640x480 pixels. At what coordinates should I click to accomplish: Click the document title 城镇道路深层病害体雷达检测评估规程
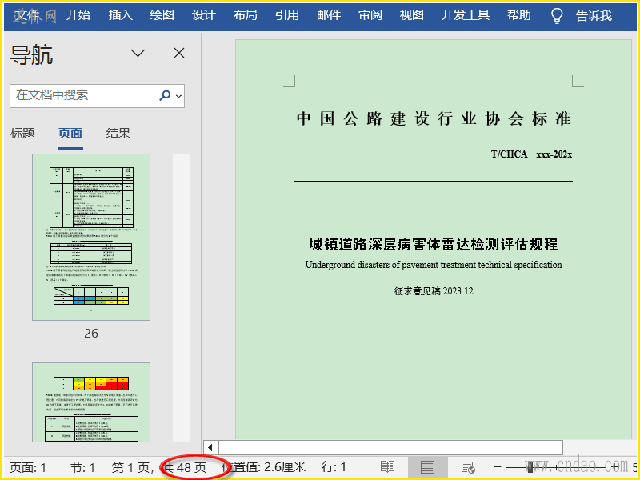(x=434, y=244)
